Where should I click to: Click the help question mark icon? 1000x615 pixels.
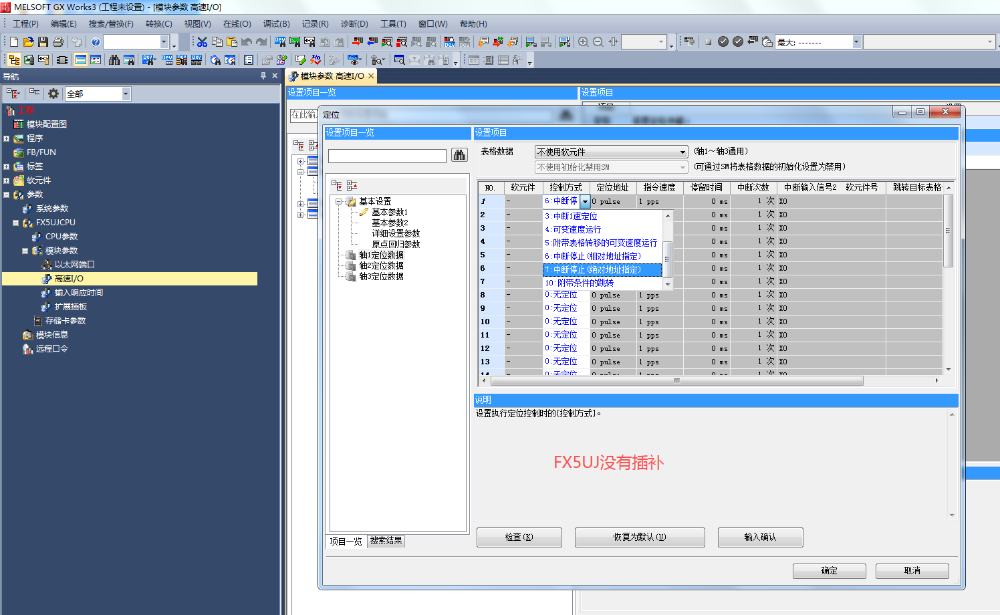click(96, 42)
